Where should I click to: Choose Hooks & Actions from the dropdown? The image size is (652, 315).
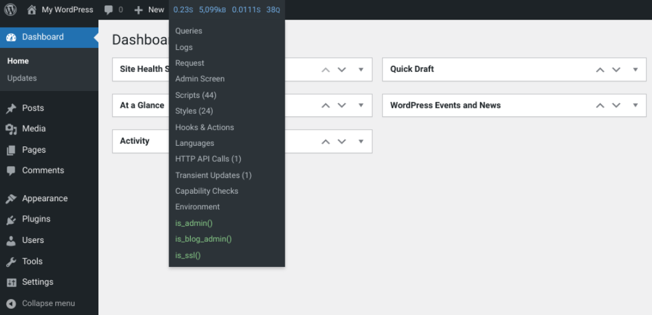coord(204,127)
